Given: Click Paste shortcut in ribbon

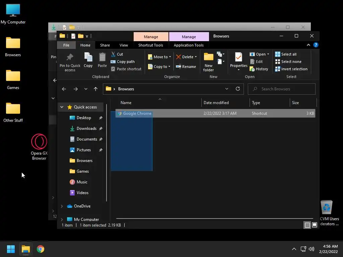Looking at the screenshot, I should 126,69.
